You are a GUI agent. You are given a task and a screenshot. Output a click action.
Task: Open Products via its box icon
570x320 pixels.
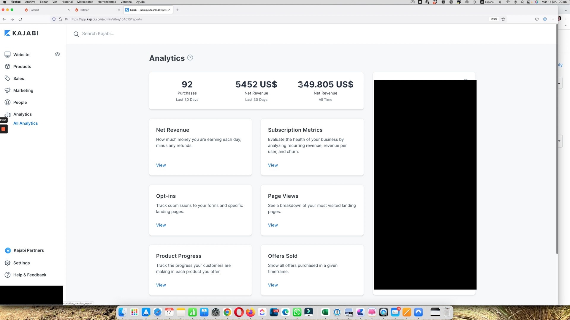tap(7, 66)
